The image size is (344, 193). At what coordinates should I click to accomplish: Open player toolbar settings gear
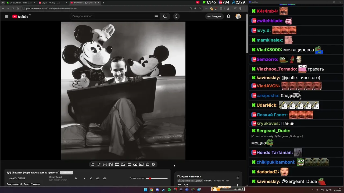click(x=153, y=164)
